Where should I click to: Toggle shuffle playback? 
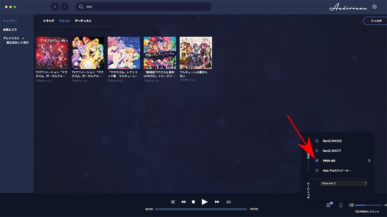pyautogui.click(x=173, y=202)
